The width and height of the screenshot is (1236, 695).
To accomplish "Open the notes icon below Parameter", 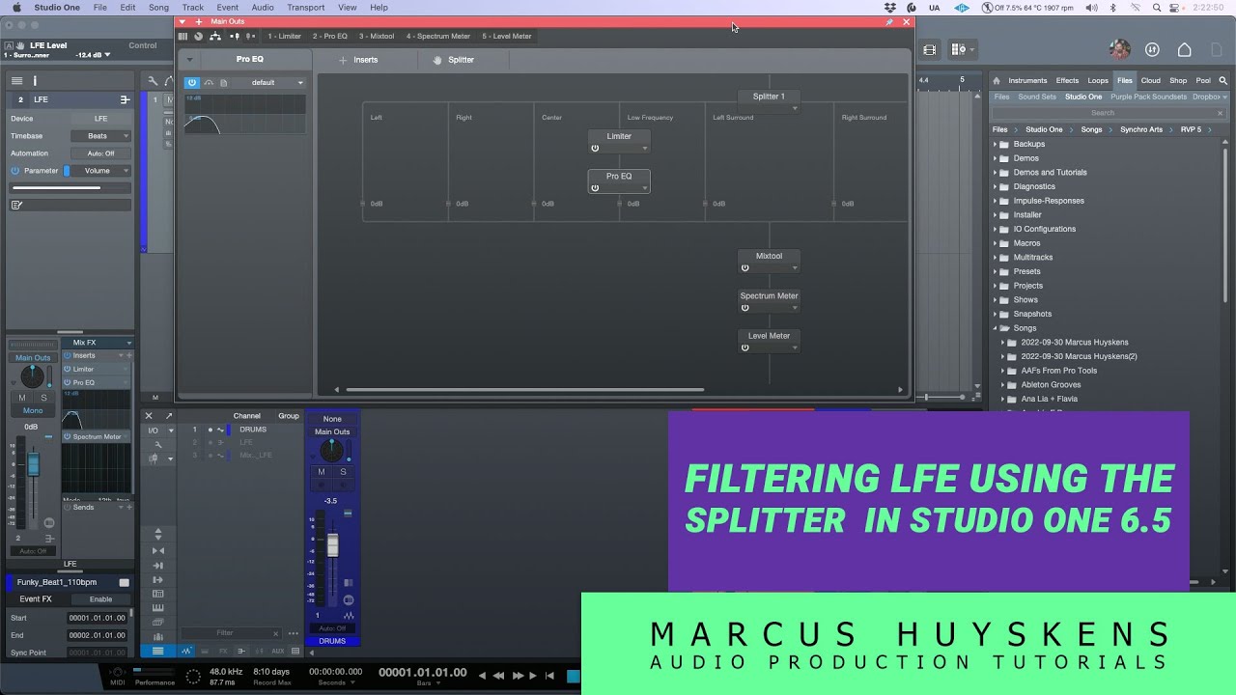I will (x=16, y=205).
